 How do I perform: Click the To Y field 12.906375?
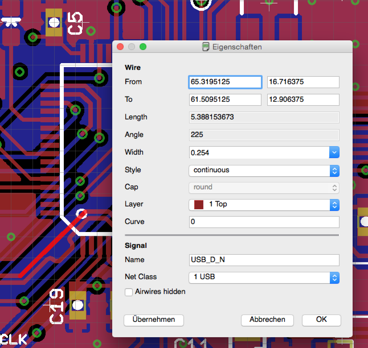click(x=303, y=100)
